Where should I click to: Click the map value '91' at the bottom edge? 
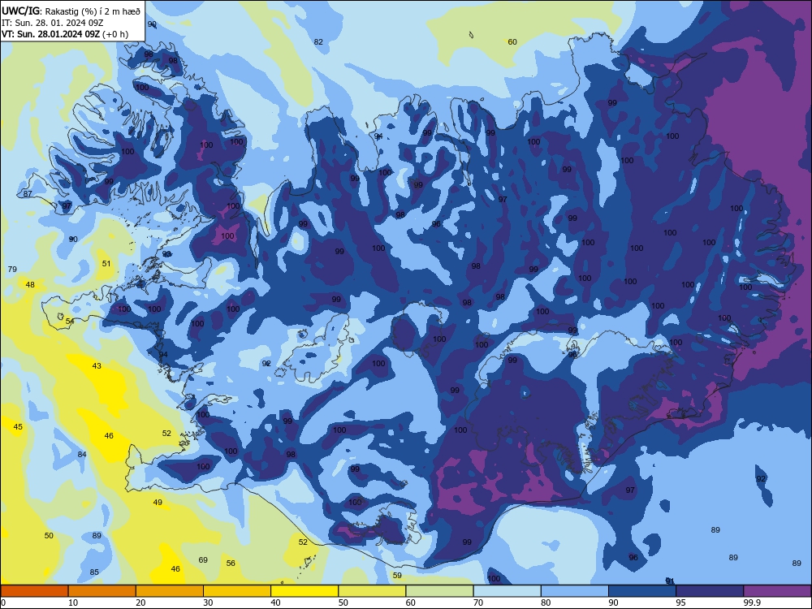670,581
